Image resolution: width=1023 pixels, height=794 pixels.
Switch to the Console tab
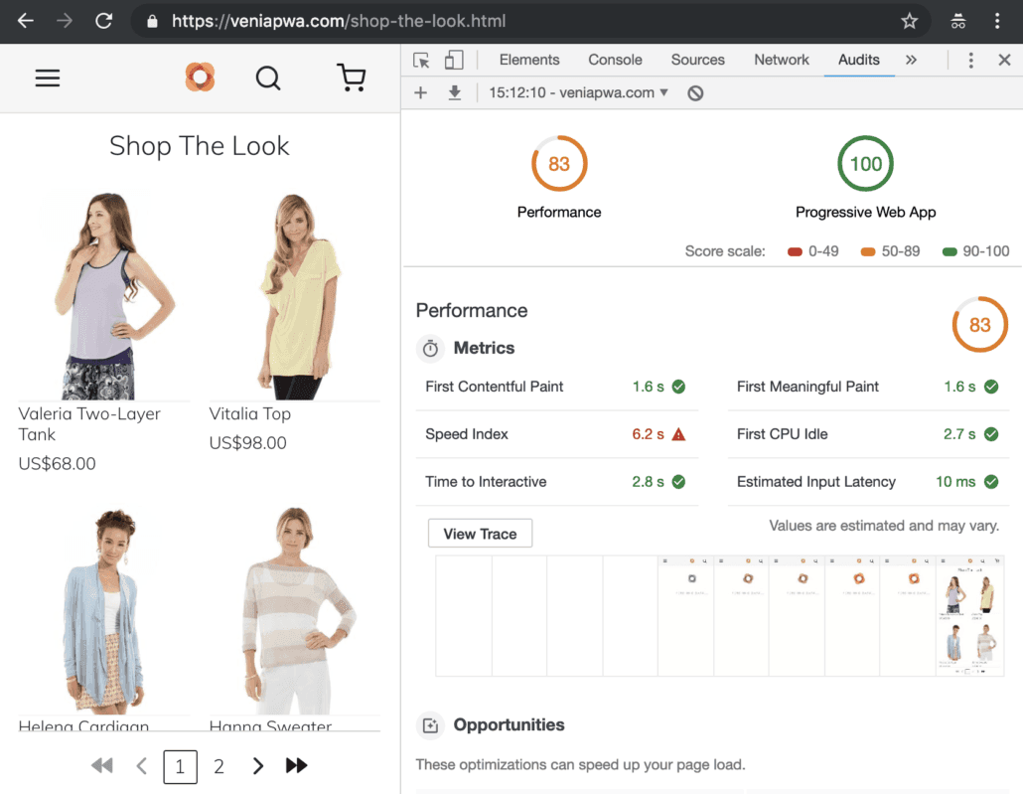click(615, 60)
